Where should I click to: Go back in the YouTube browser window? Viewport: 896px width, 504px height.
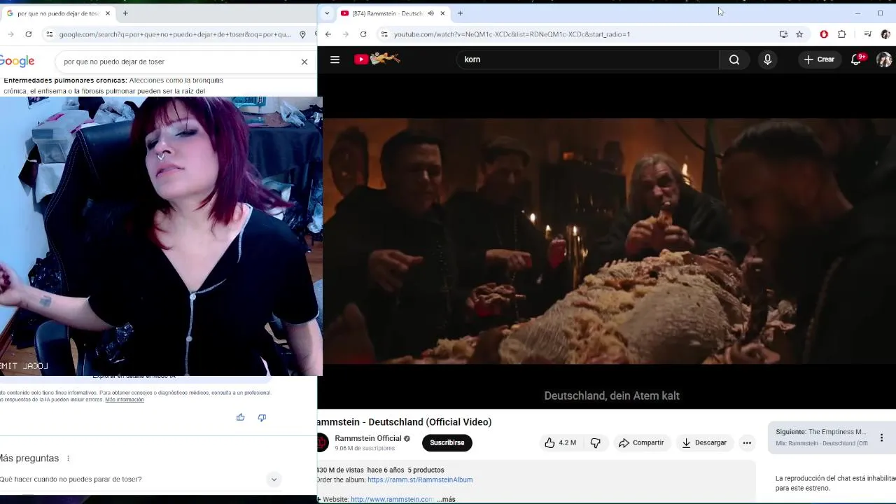[328, 34]
